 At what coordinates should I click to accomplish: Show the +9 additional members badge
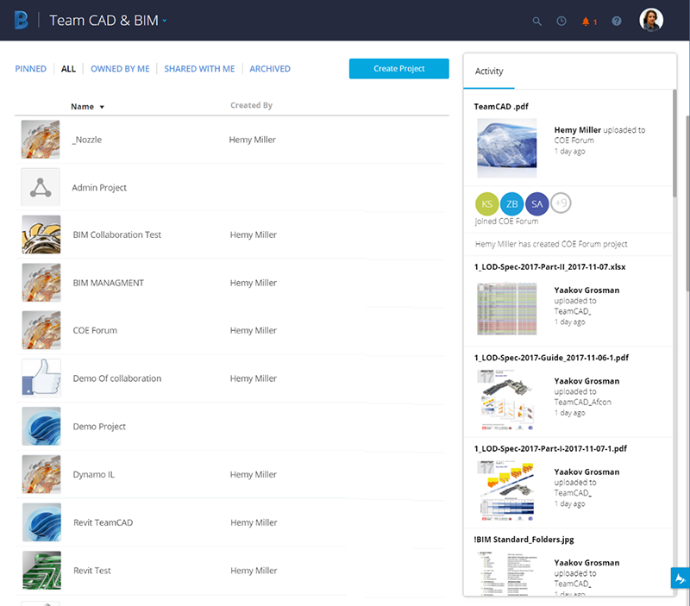561,203
